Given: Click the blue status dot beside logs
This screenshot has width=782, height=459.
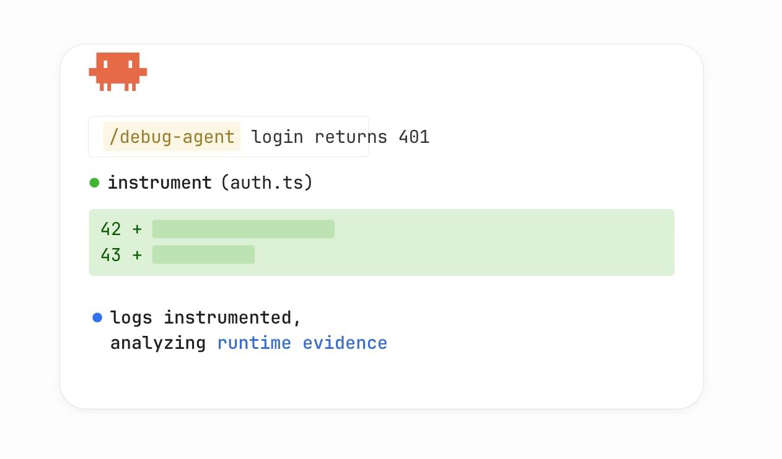Looking at the screenshot, I should [97, 317].
